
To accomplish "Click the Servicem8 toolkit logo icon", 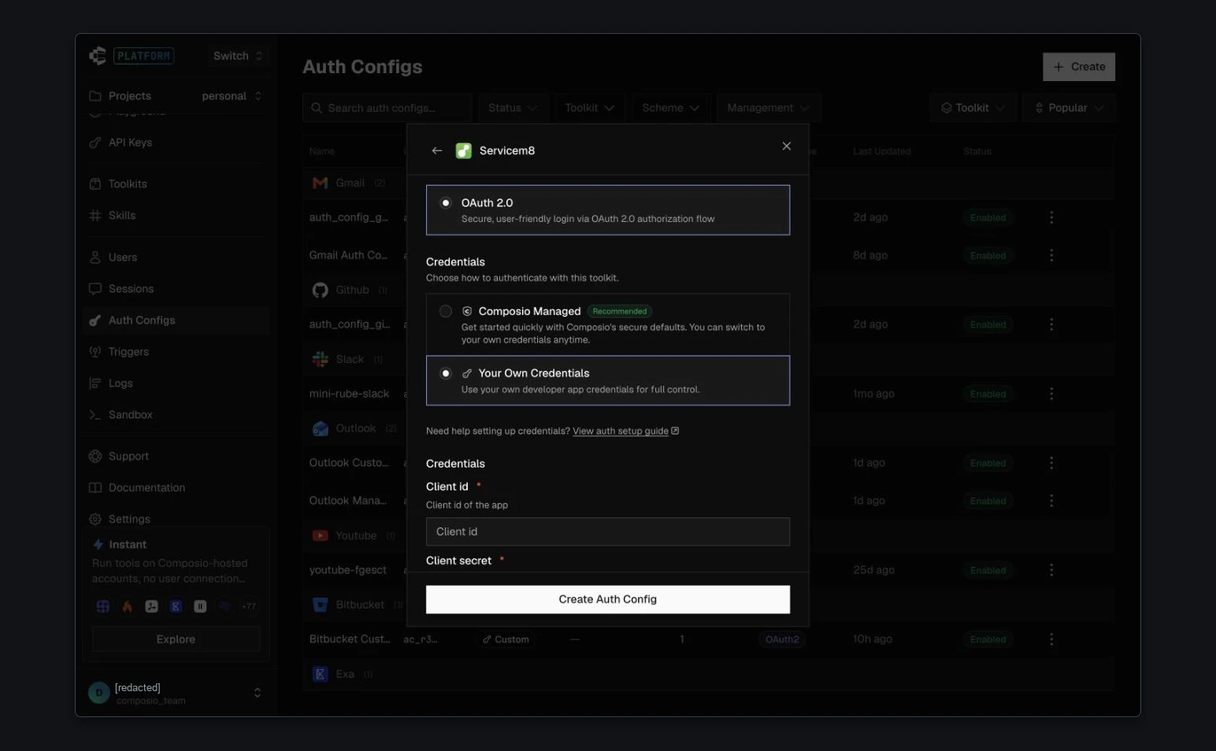I will tap(464, 150).
